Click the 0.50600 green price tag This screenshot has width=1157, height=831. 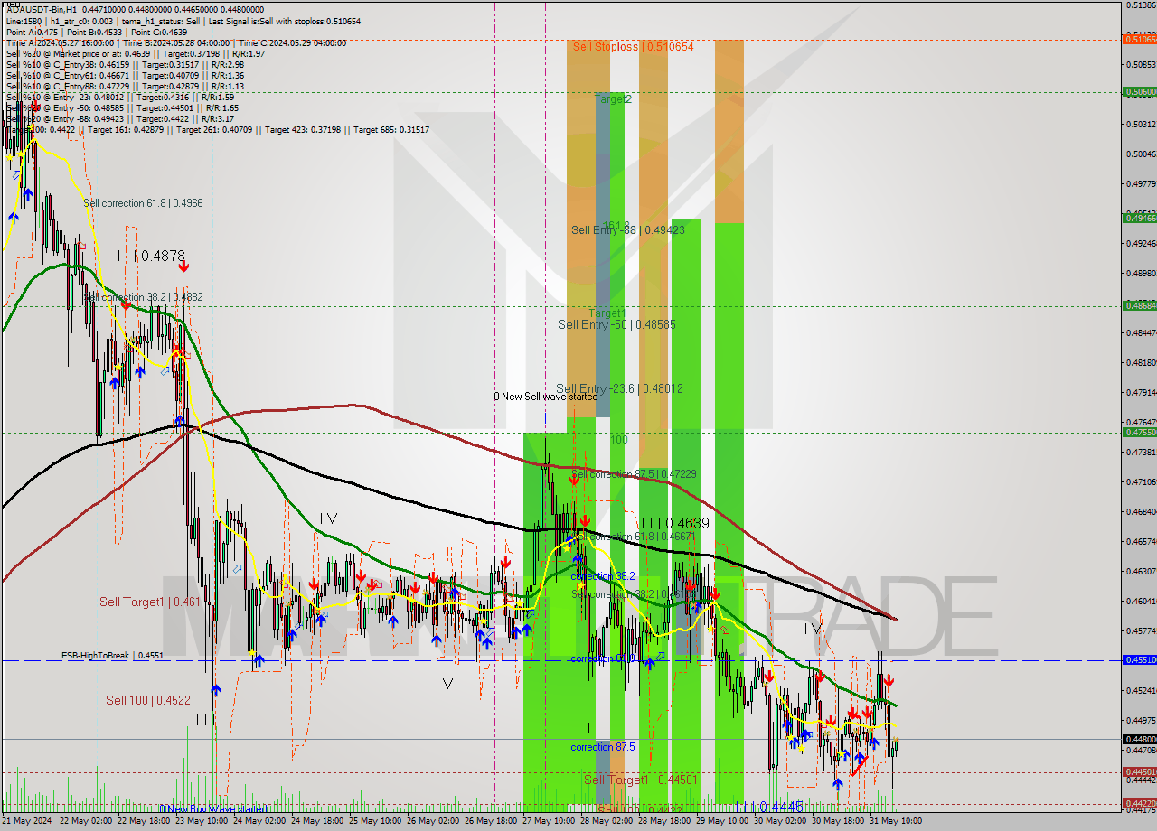pyautogui.click(x=1139, y=91)
